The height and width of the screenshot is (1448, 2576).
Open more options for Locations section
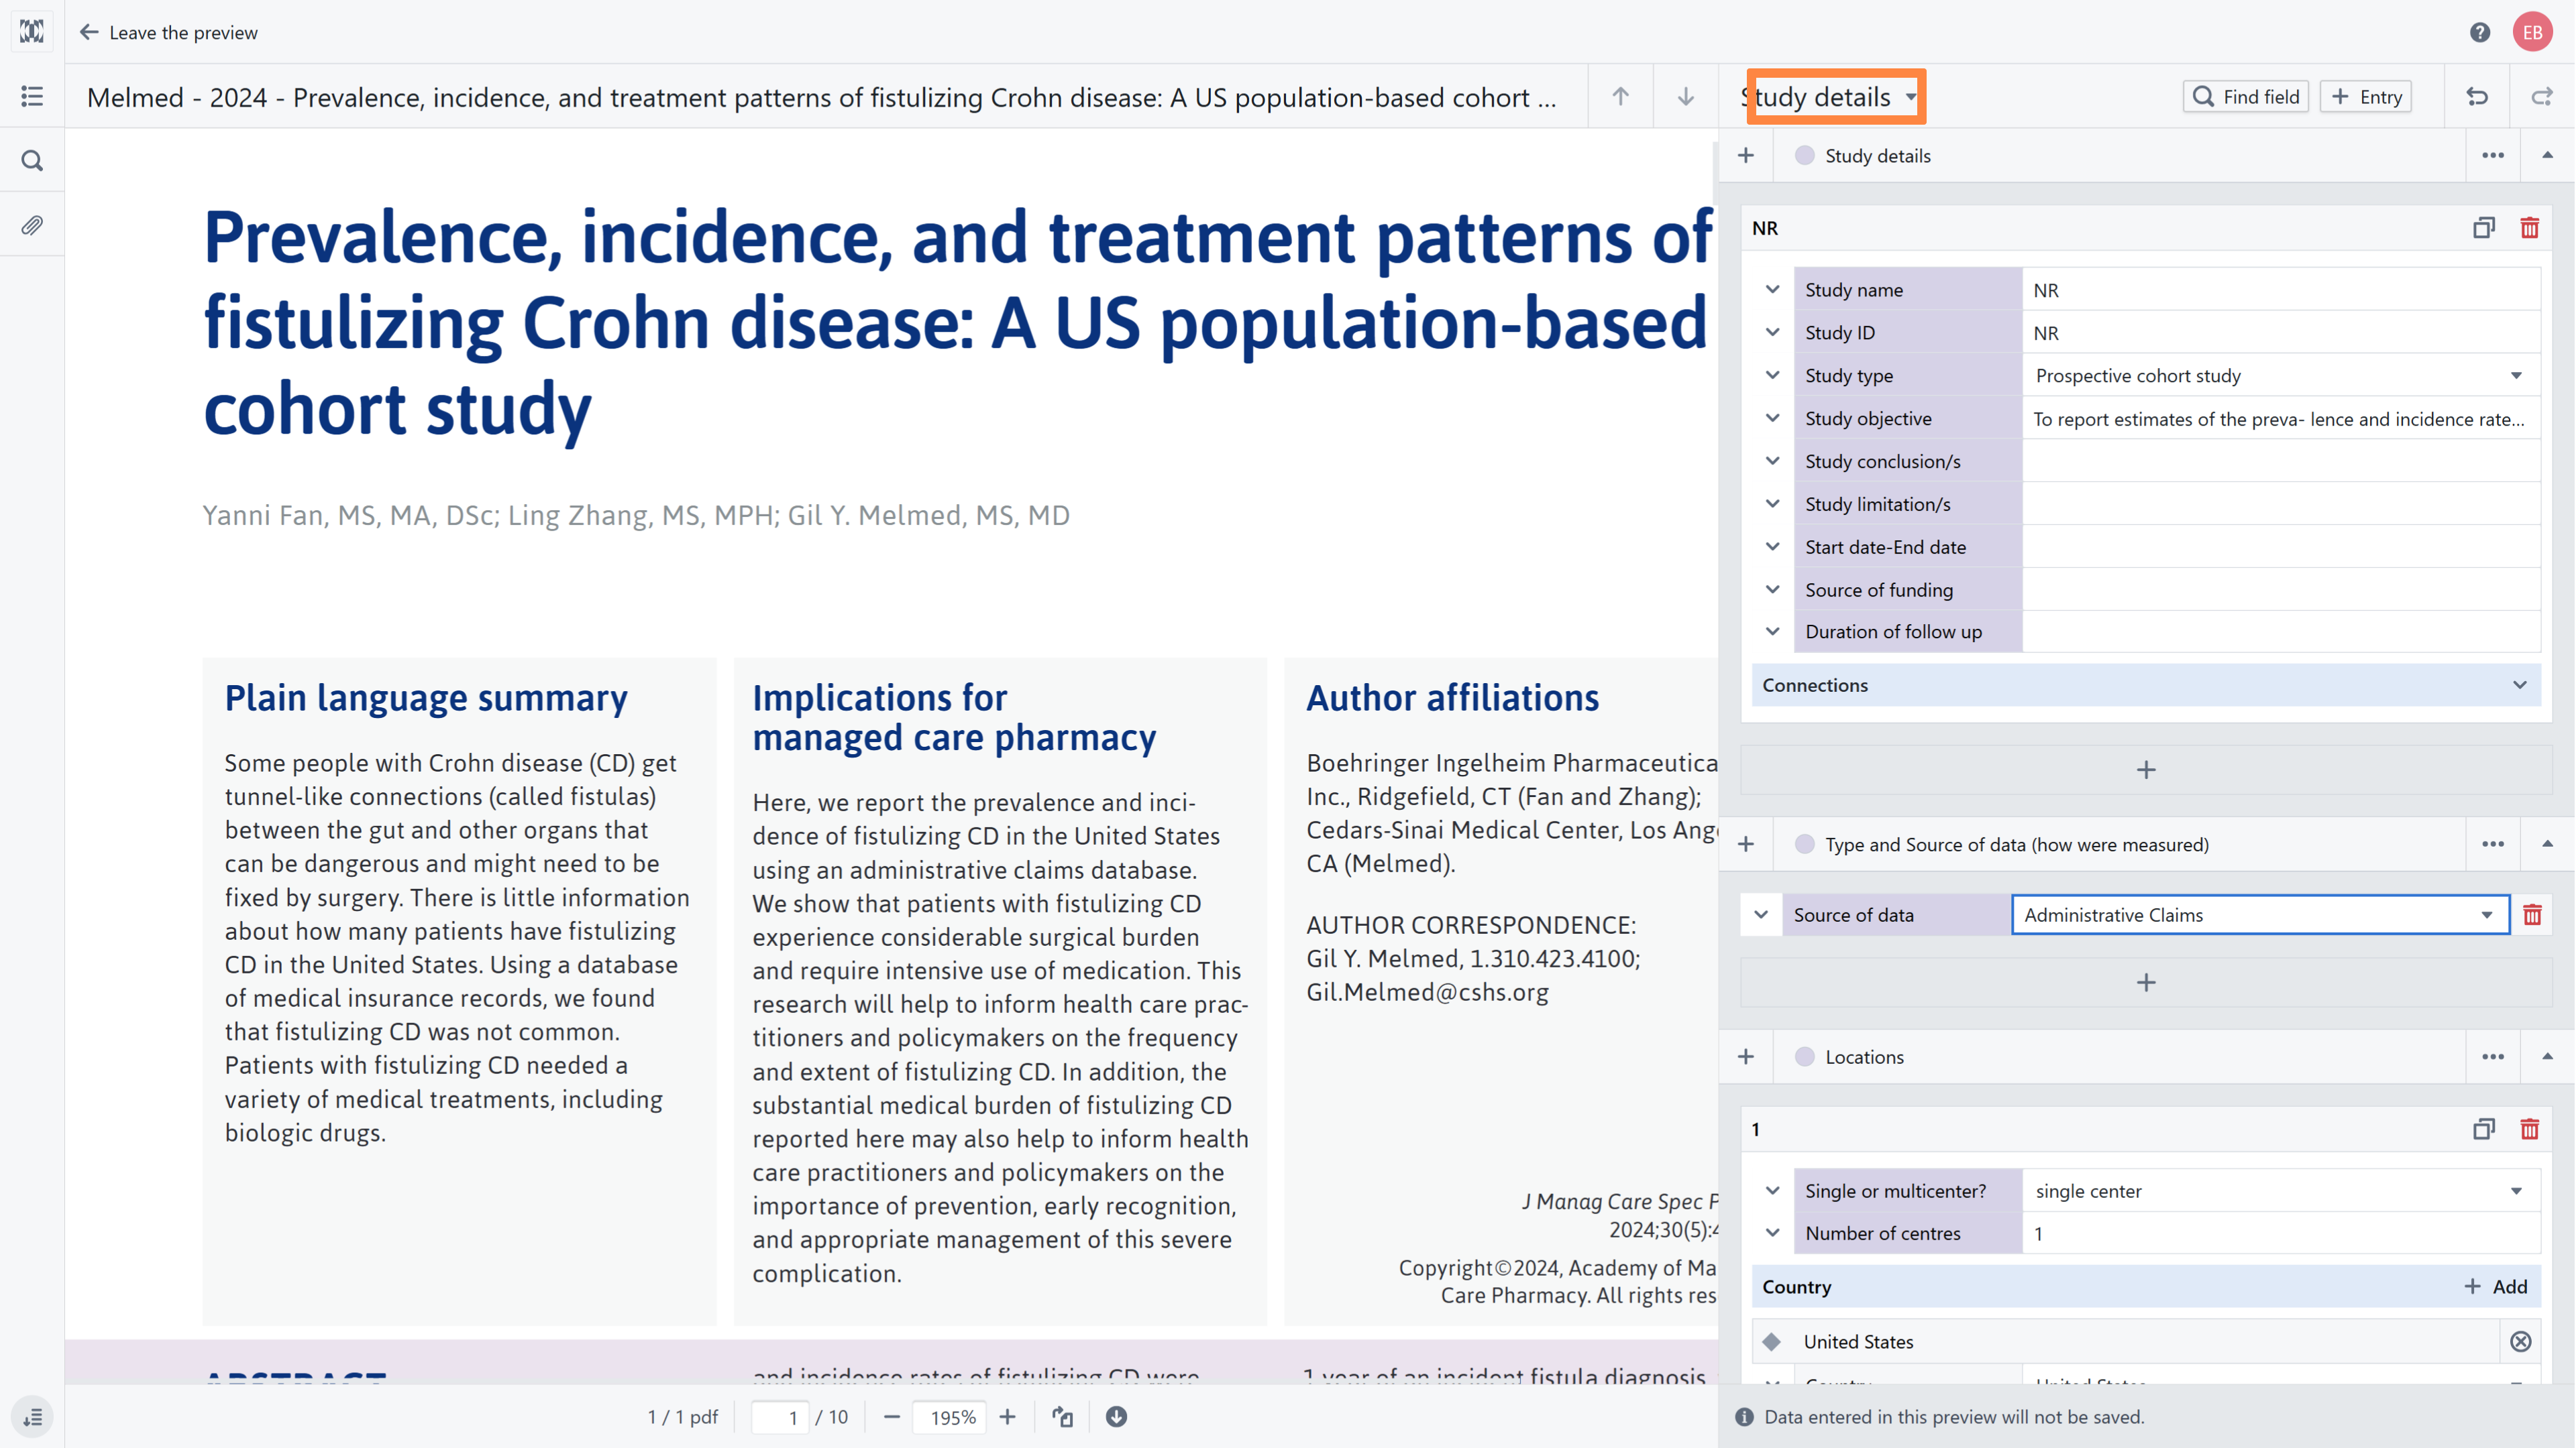(x=2493, y=1057)
